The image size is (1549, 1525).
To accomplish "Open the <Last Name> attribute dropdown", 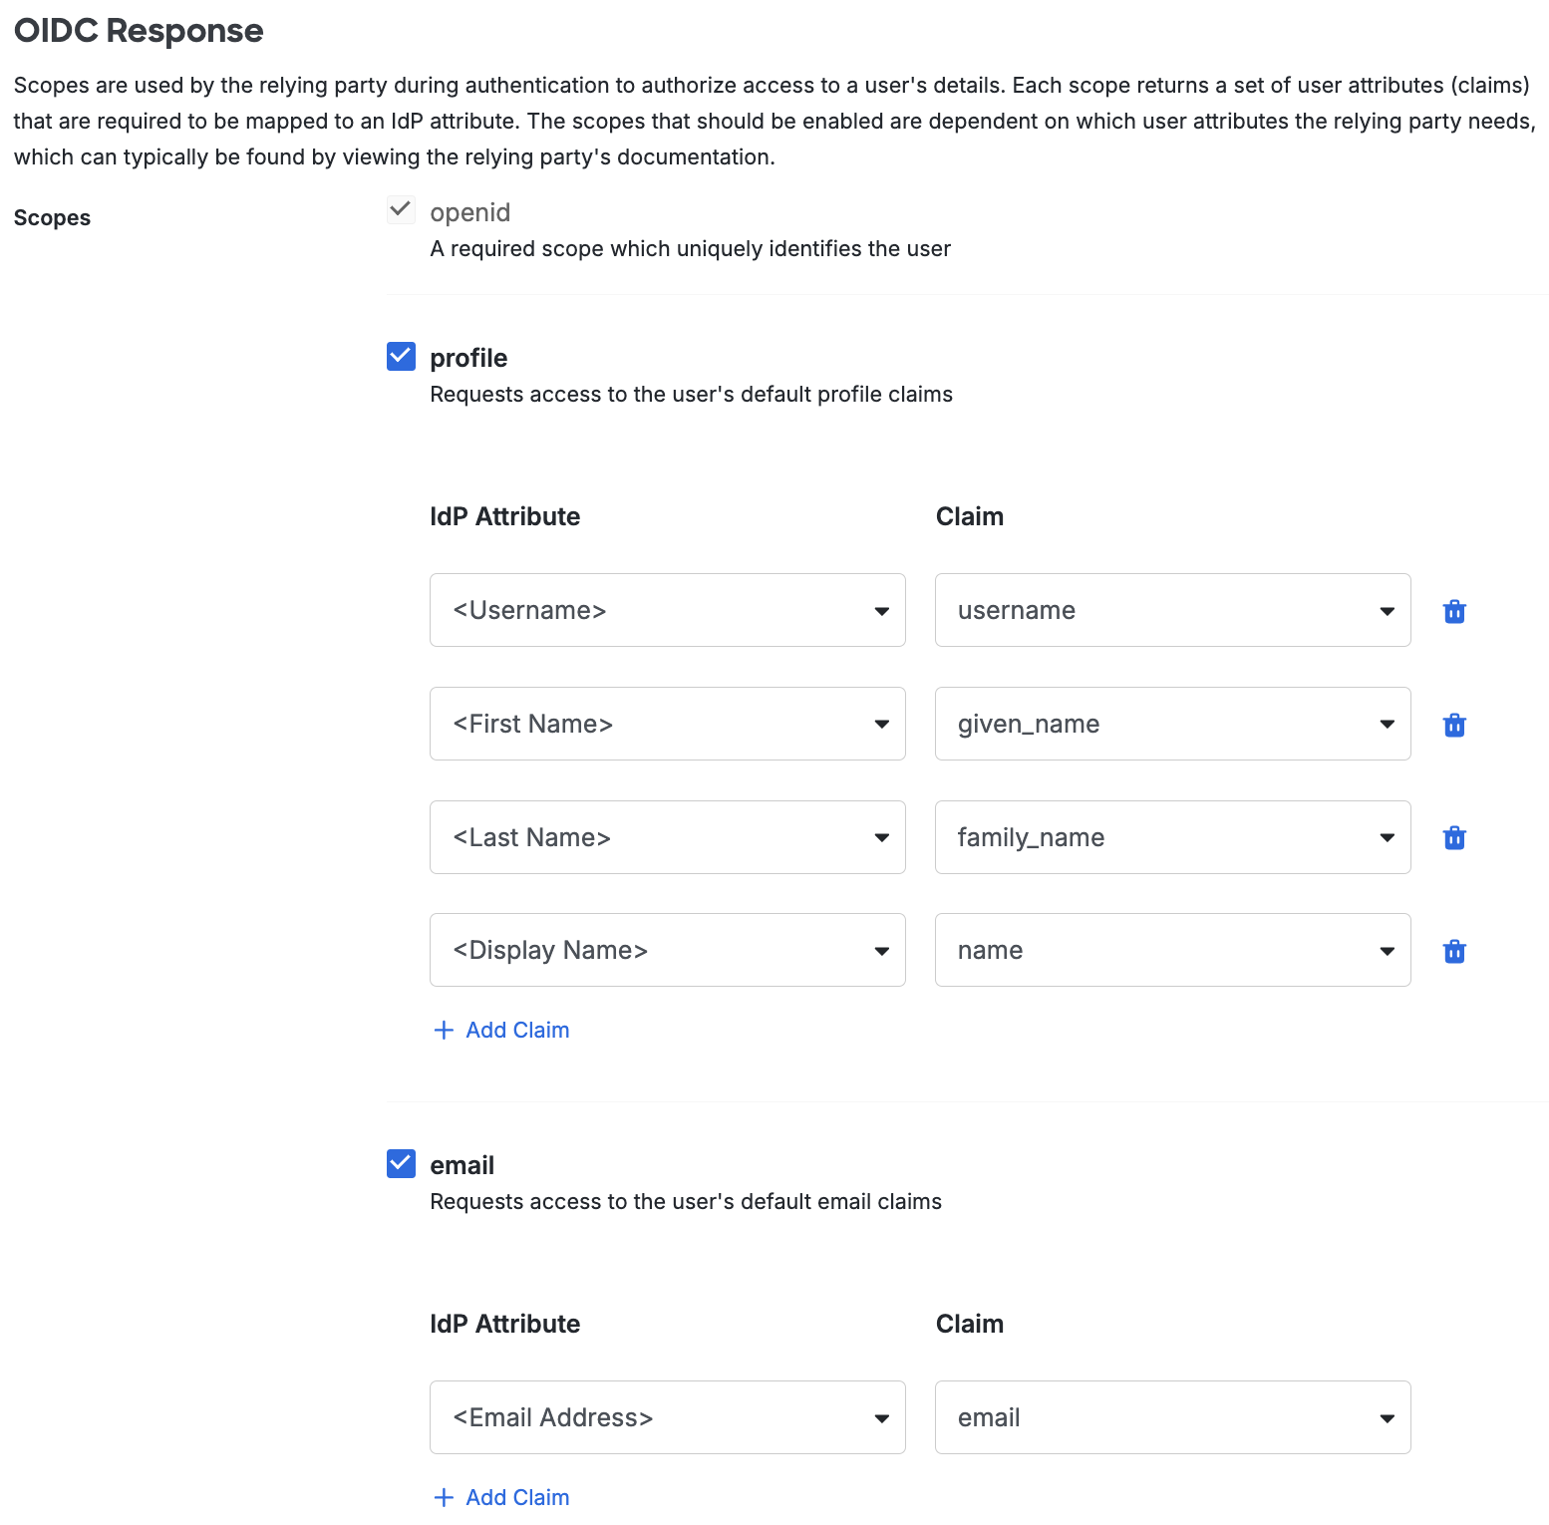I will tap(881, 837).
